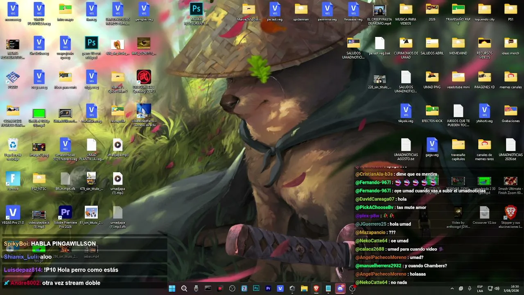This screenshot has width=524, height=295.
Task: Select the Fortnite desktop shortcut
Action: tap(13, 181)
